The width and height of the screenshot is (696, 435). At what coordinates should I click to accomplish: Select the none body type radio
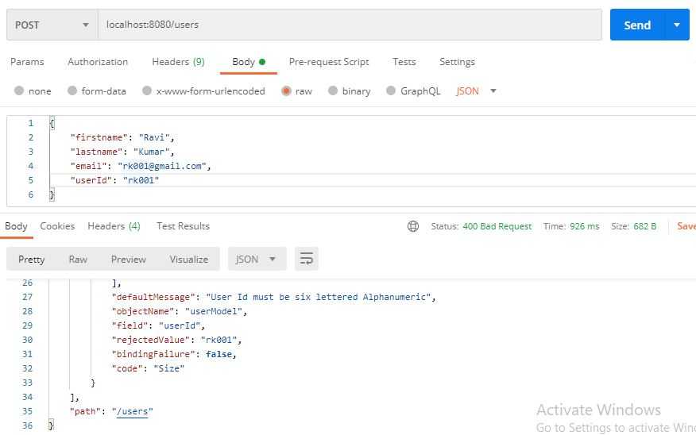click(x=19, y=90)
